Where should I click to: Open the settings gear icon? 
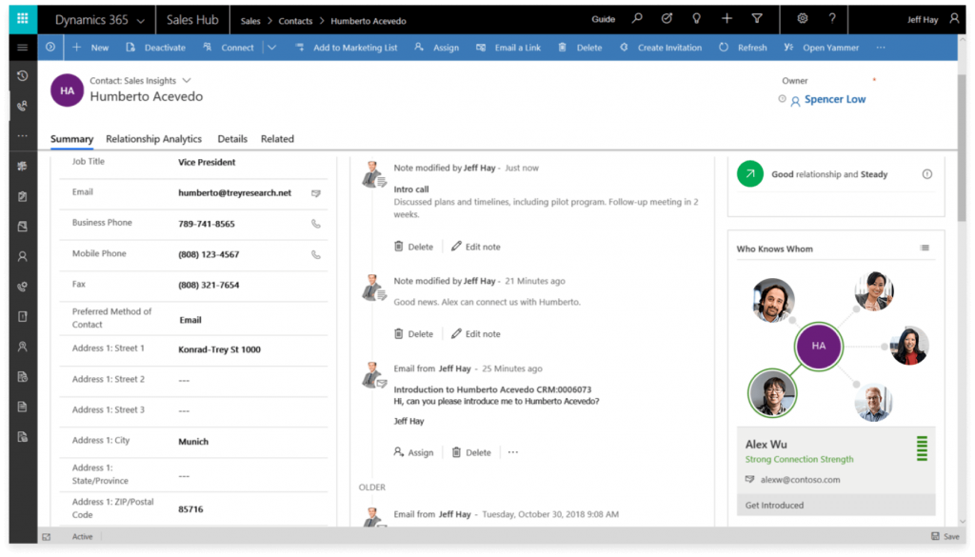802,19
